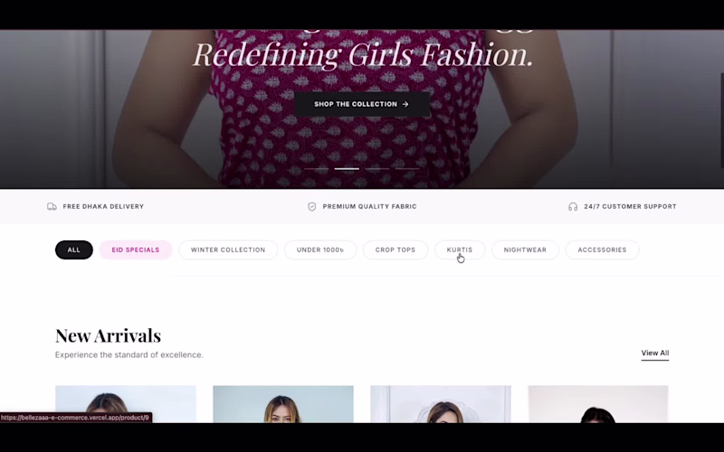Image resolution: width=724 pixels, height=452 pixels.
Task: Open the EID SPECIALS category
Action: (136, 250)
